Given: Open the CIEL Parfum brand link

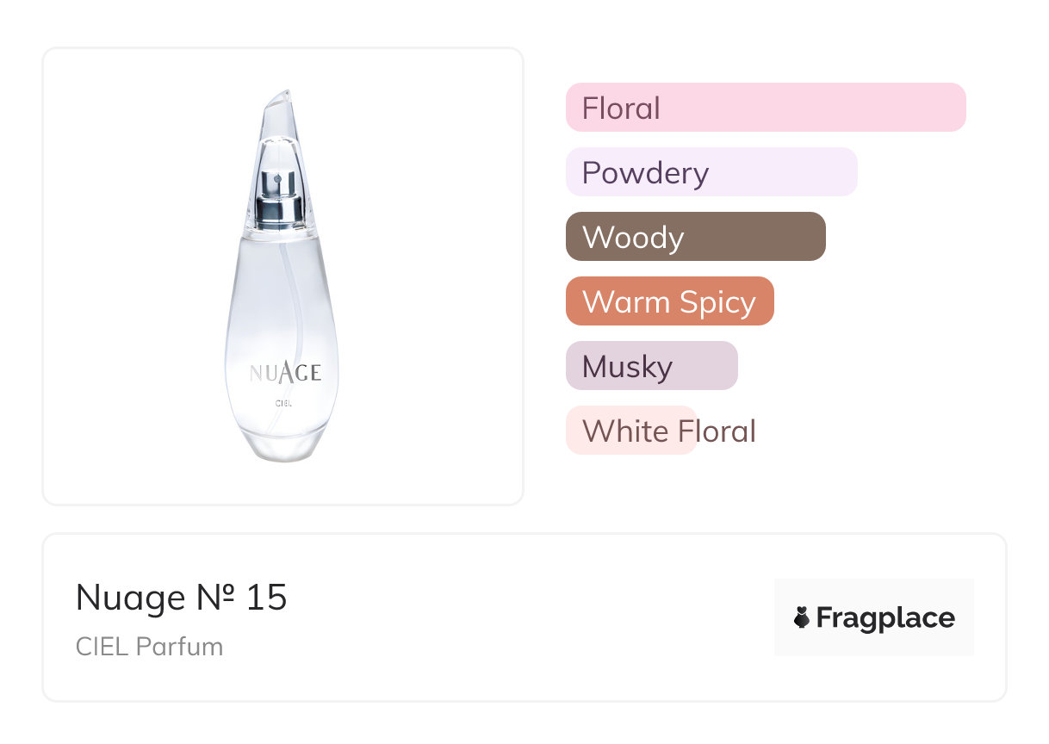Looking at the screenshot, I should 149,646.
